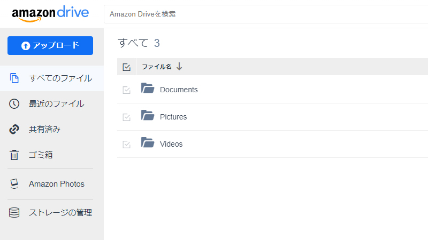Image resolution: width=428 pixels, height=240 pixels.
Task: Click the sort arrow beside ファイル名
Action: (179, 67)
